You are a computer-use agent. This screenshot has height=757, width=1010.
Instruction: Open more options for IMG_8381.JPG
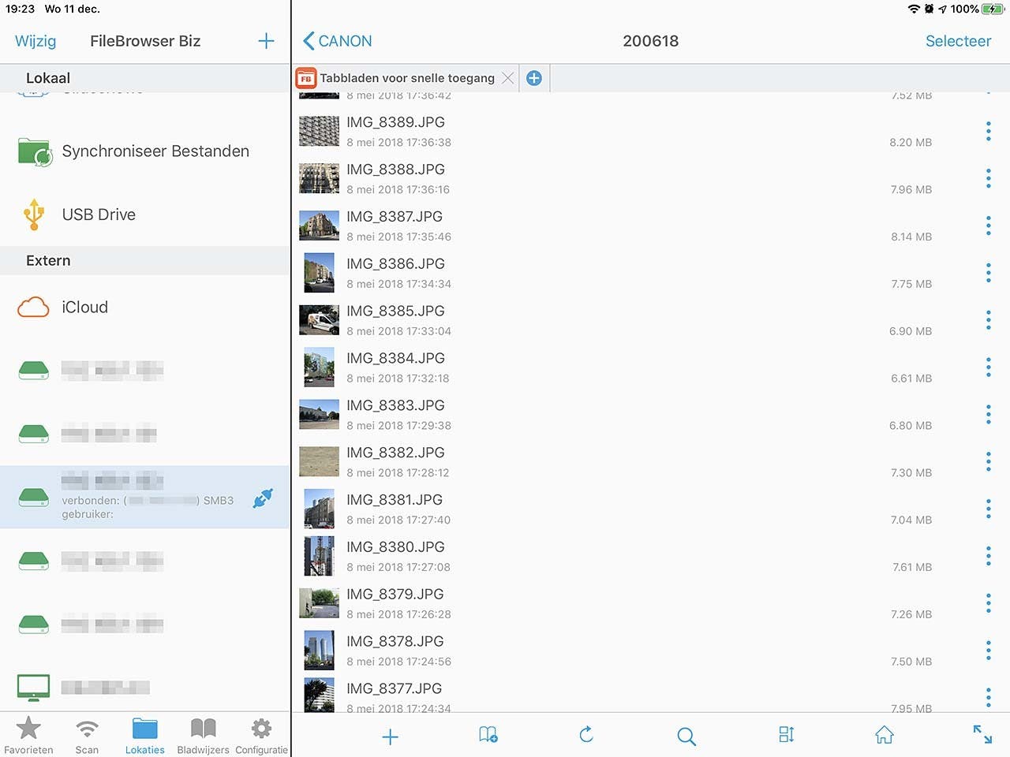[x=988, y=509]
